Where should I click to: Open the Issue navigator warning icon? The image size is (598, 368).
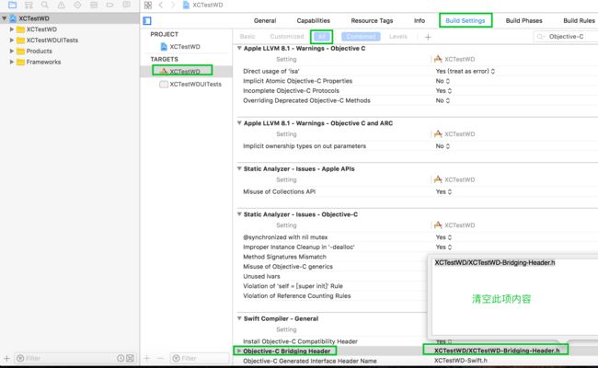(61, 5)
